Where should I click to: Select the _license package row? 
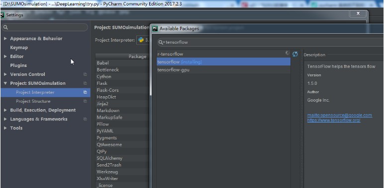(x=123, y=186)
